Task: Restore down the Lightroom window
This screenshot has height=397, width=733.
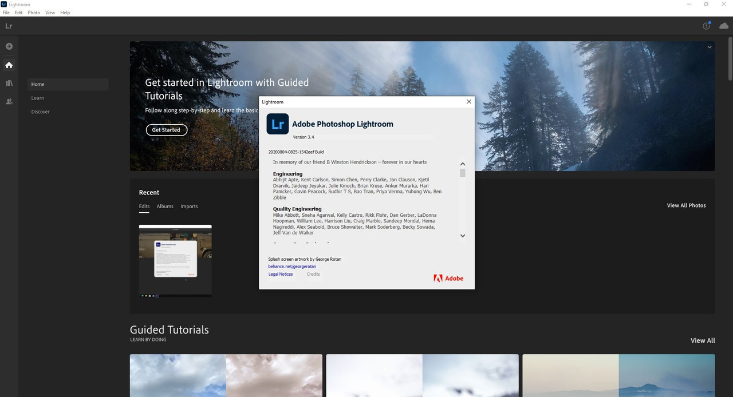Action: (x=706, y=4)
